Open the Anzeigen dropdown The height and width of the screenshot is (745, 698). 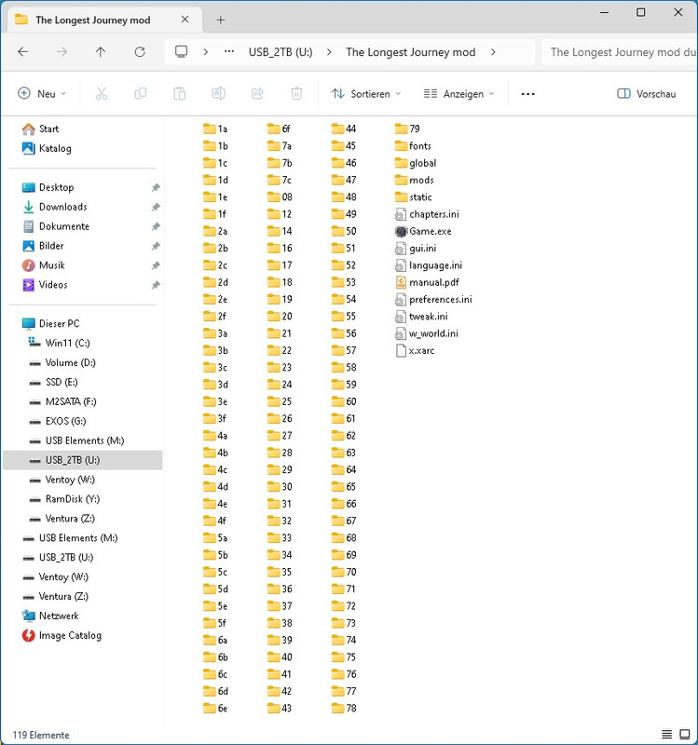tap(458, 94)
